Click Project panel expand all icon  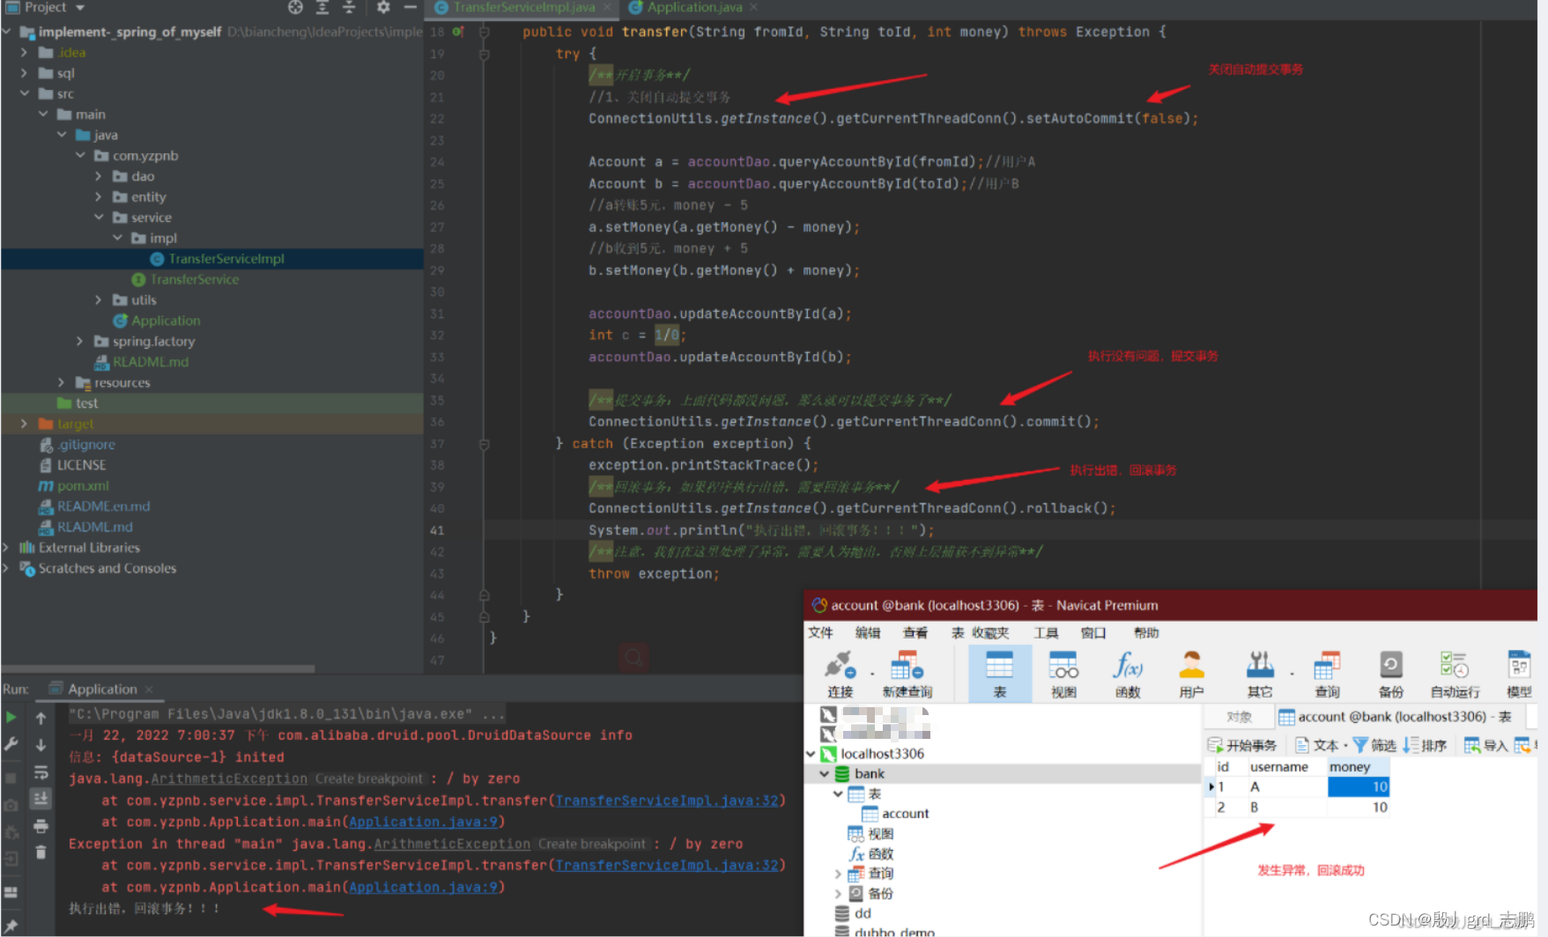point(322,7)
